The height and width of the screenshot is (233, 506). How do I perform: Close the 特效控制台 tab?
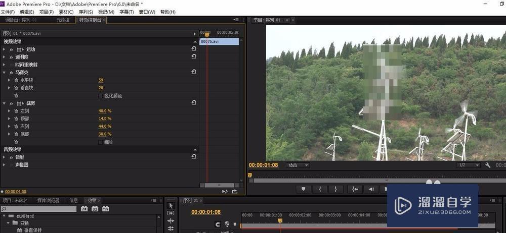click(x=104, y=20)
